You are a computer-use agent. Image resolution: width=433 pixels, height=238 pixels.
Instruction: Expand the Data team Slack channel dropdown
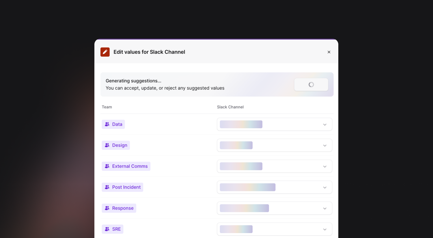coord(325,124)
